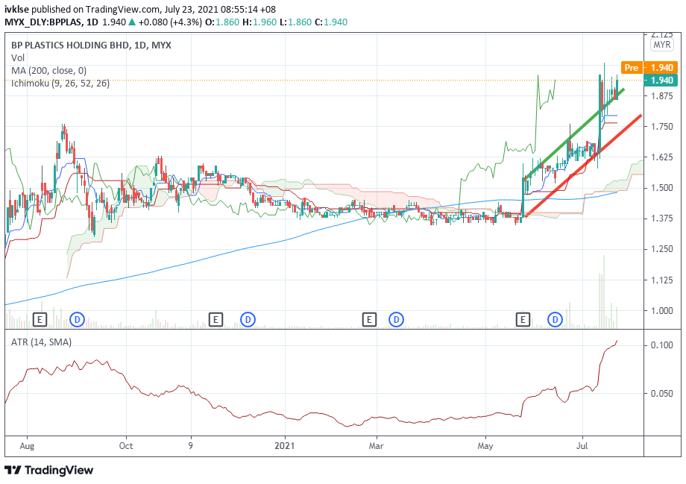686x484 pixels.
Task: Click the Mar time axis label
Action: [x=377, y=446]
